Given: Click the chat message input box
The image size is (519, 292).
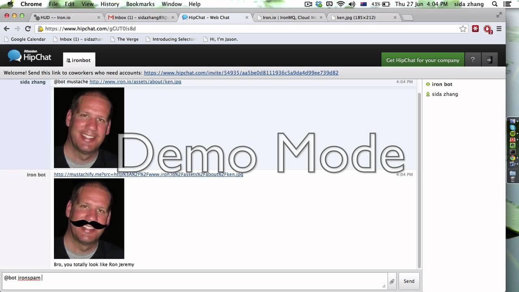Looking at the screenshot, I should (194, 281).
